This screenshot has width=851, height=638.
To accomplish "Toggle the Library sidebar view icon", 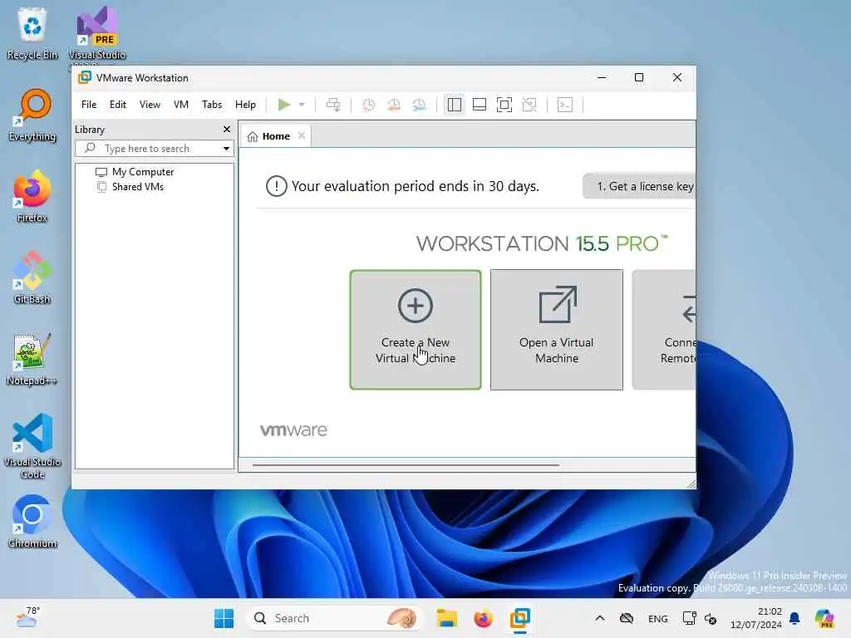I will coord(455,105).
